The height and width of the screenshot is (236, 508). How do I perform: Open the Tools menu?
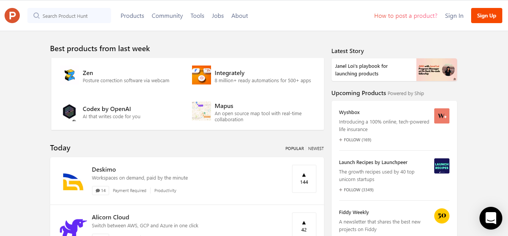(x=197, y=16)
